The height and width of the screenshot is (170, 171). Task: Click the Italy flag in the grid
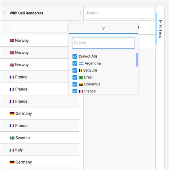point(12,150)
